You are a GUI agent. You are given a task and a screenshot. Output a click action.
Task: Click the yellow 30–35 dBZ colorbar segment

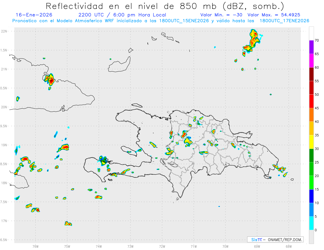312,142
